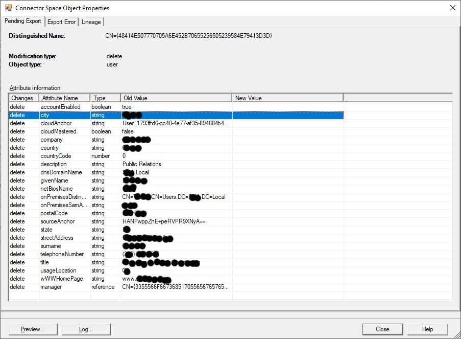Open the Lineage tab
Screen dimensions: 461x339
point(91,22)
